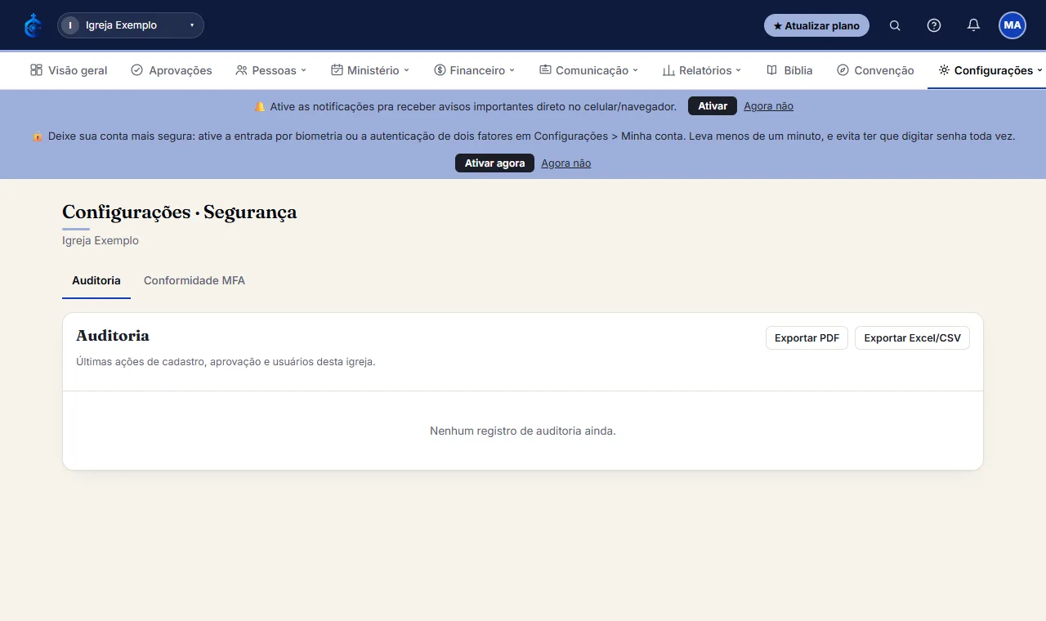Open the Convenção menu item
Viewport: 1046px width, 621px height.
[875, 70]
